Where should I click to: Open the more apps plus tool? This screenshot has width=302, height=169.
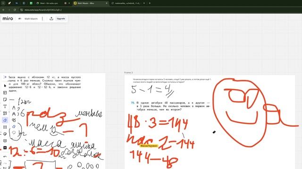tap(5, 148)
